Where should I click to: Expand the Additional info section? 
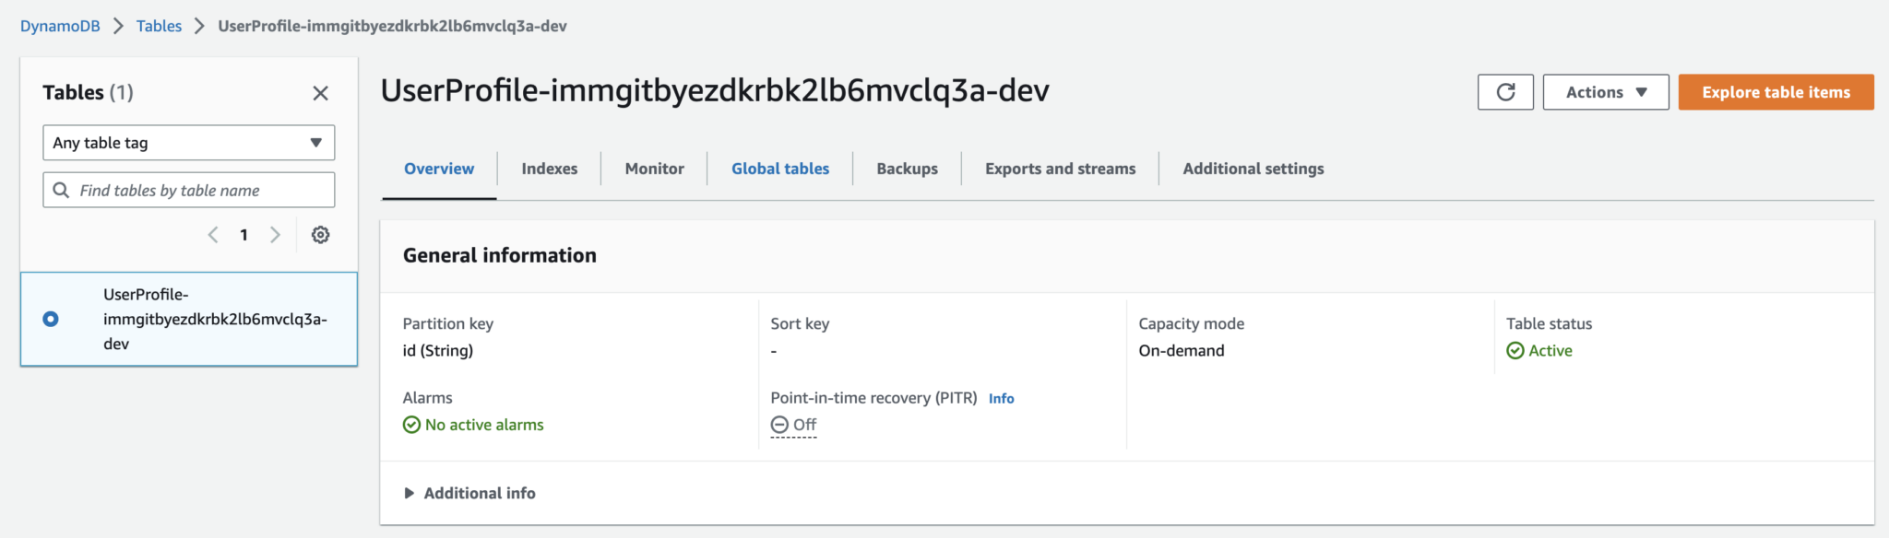[469, 494]
